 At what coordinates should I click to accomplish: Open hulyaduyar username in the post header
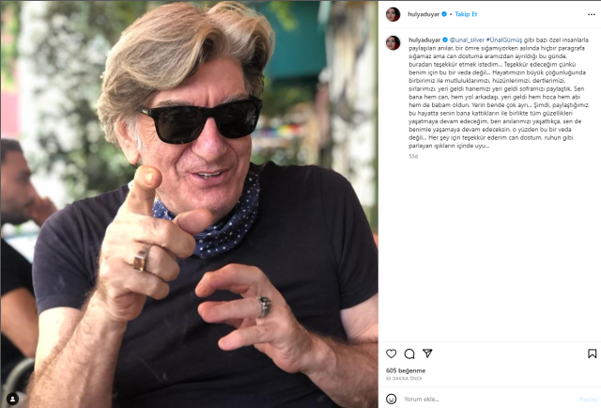pos(424,14)
